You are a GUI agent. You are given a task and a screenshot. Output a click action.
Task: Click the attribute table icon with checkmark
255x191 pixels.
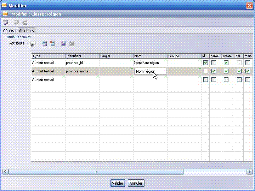point(44,44)
